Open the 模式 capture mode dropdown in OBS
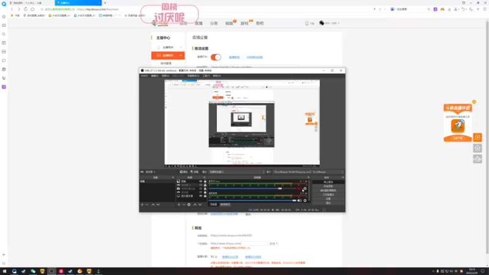This screenshot has width=489, height=275. pos(237,172)
